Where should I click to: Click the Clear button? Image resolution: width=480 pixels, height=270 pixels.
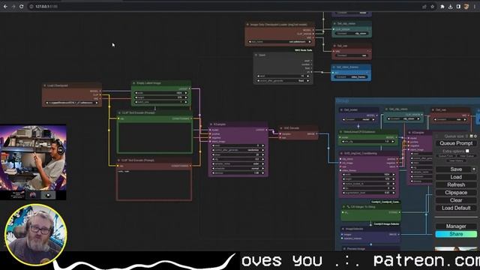coord(456,200)
